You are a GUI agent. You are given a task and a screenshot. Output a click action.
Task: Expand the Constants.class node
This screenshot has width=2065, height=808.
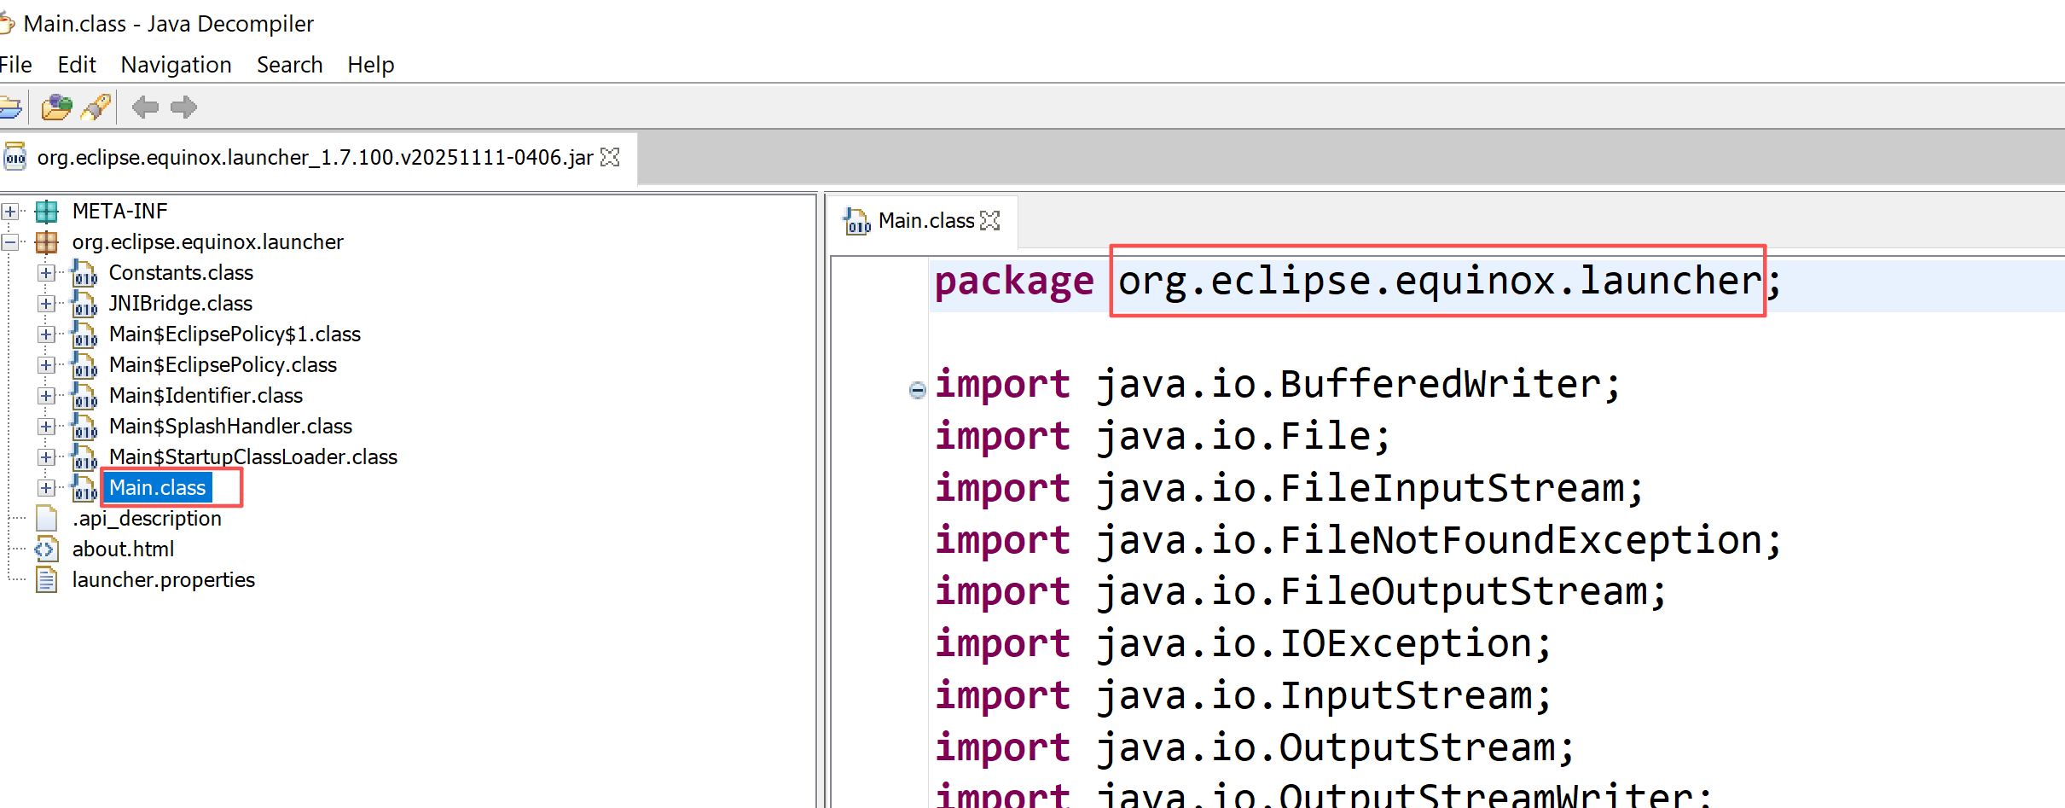[46, 273]
